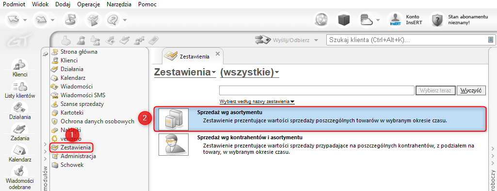The height and width of the screenshot is (191, 497).
Task: Open the Podmiot menu
Action: click(15, 4)
